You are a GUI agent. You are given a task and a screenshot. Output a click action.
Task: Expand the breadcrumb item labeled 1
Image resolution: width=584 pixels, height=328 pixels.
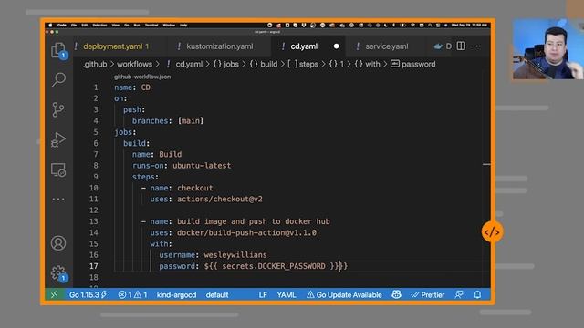pyautogui.click(x=337, y=64)
